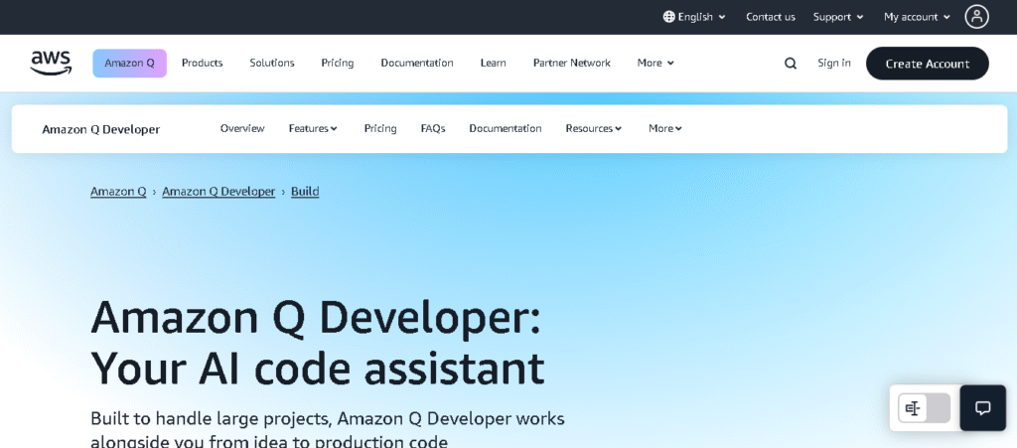Open the Contact us link
Screen dimensions: 1017x448
770,17
